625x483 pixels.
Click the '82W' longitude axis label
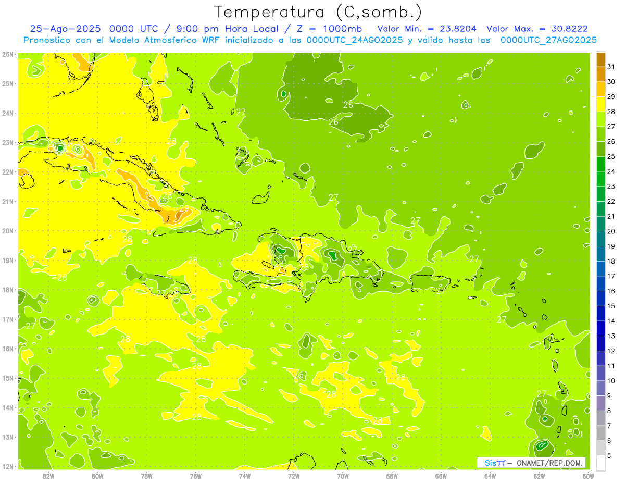(48, 476)
